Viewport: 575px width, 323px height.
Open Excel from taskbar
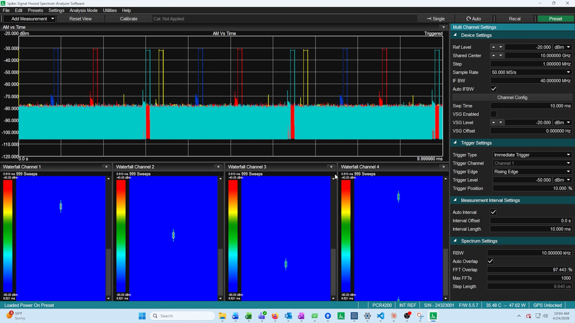249,316
